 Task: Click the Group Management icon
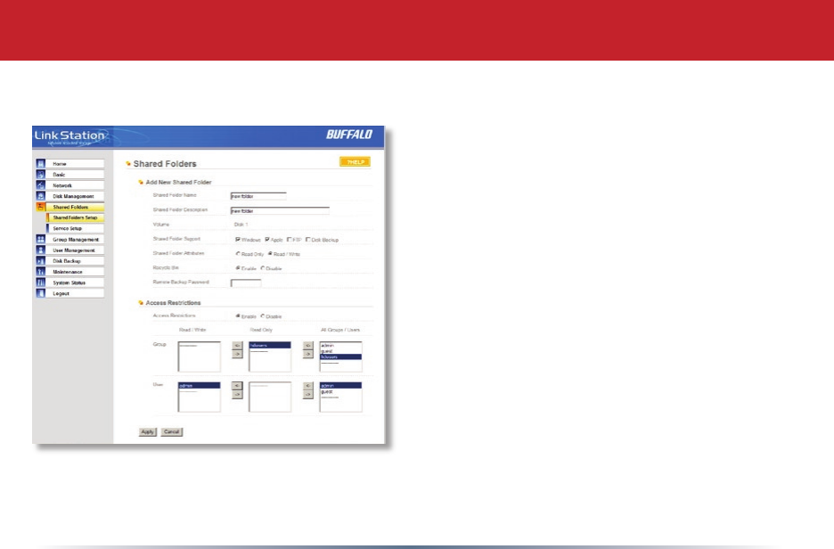pyautogui.click(x=40, y=239)
